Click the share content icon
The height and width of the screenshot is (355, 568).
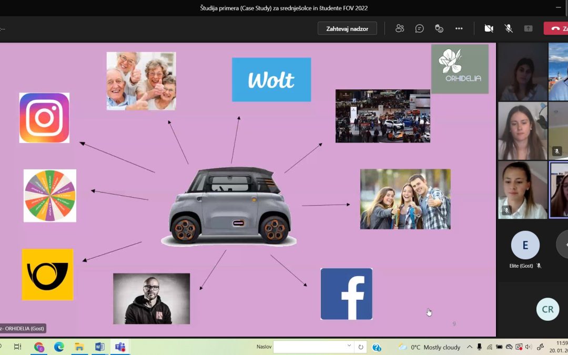528,28
